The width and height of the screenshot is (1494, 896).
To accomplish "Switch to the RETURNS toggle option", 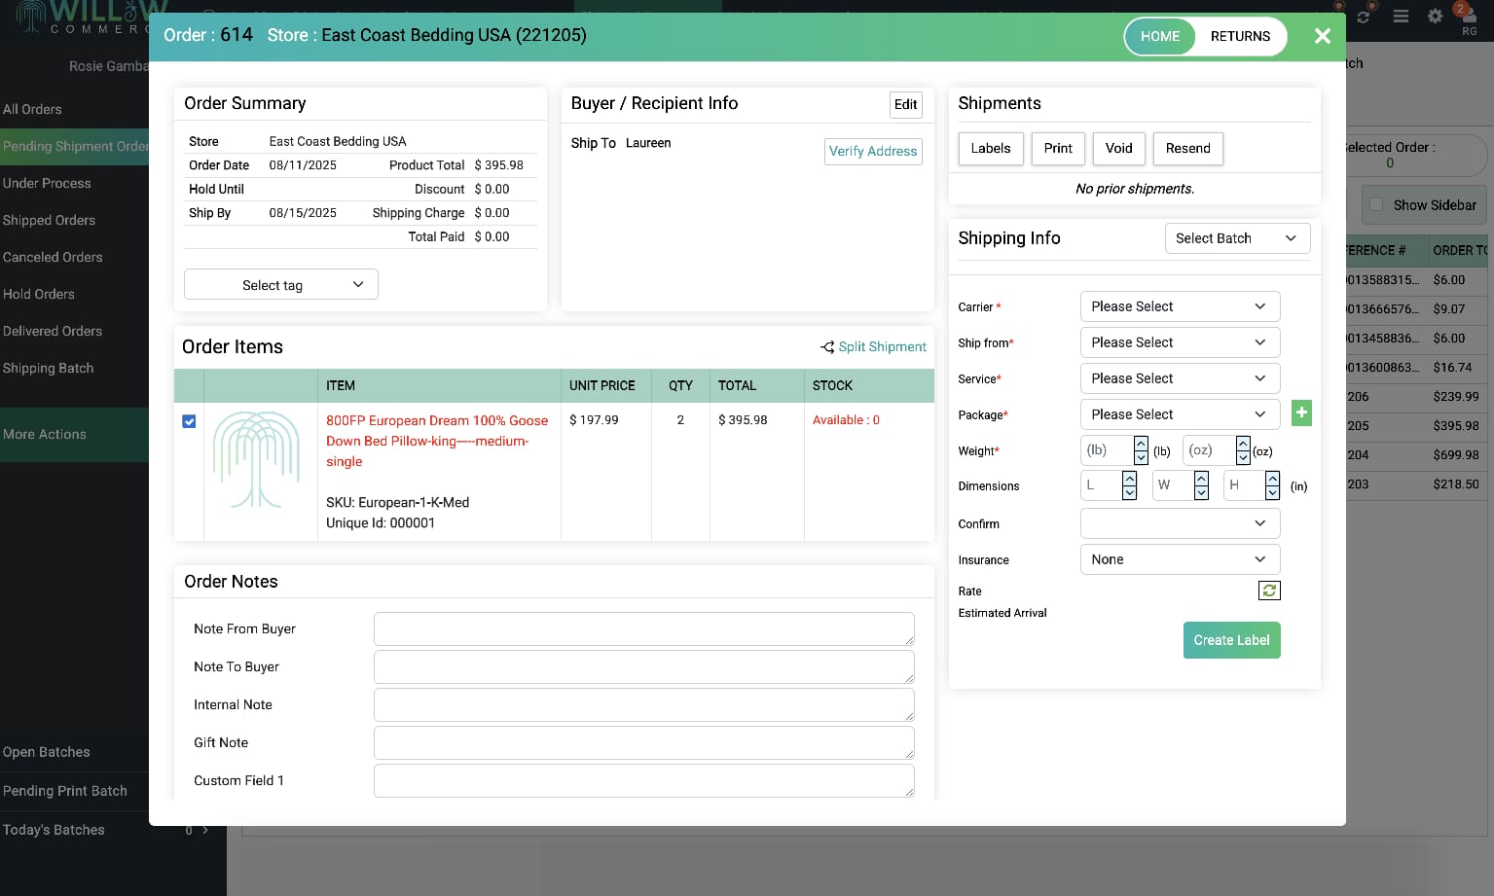I will click(1240, 36).
